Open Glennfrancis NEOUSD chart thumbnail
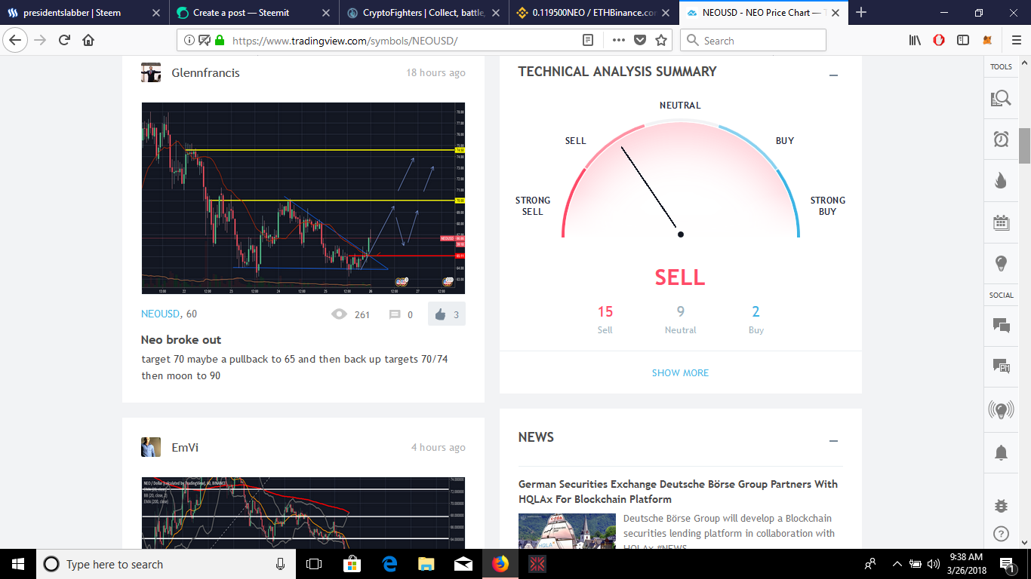This screenshot has width=1031, height=579. tap(303, 198)
